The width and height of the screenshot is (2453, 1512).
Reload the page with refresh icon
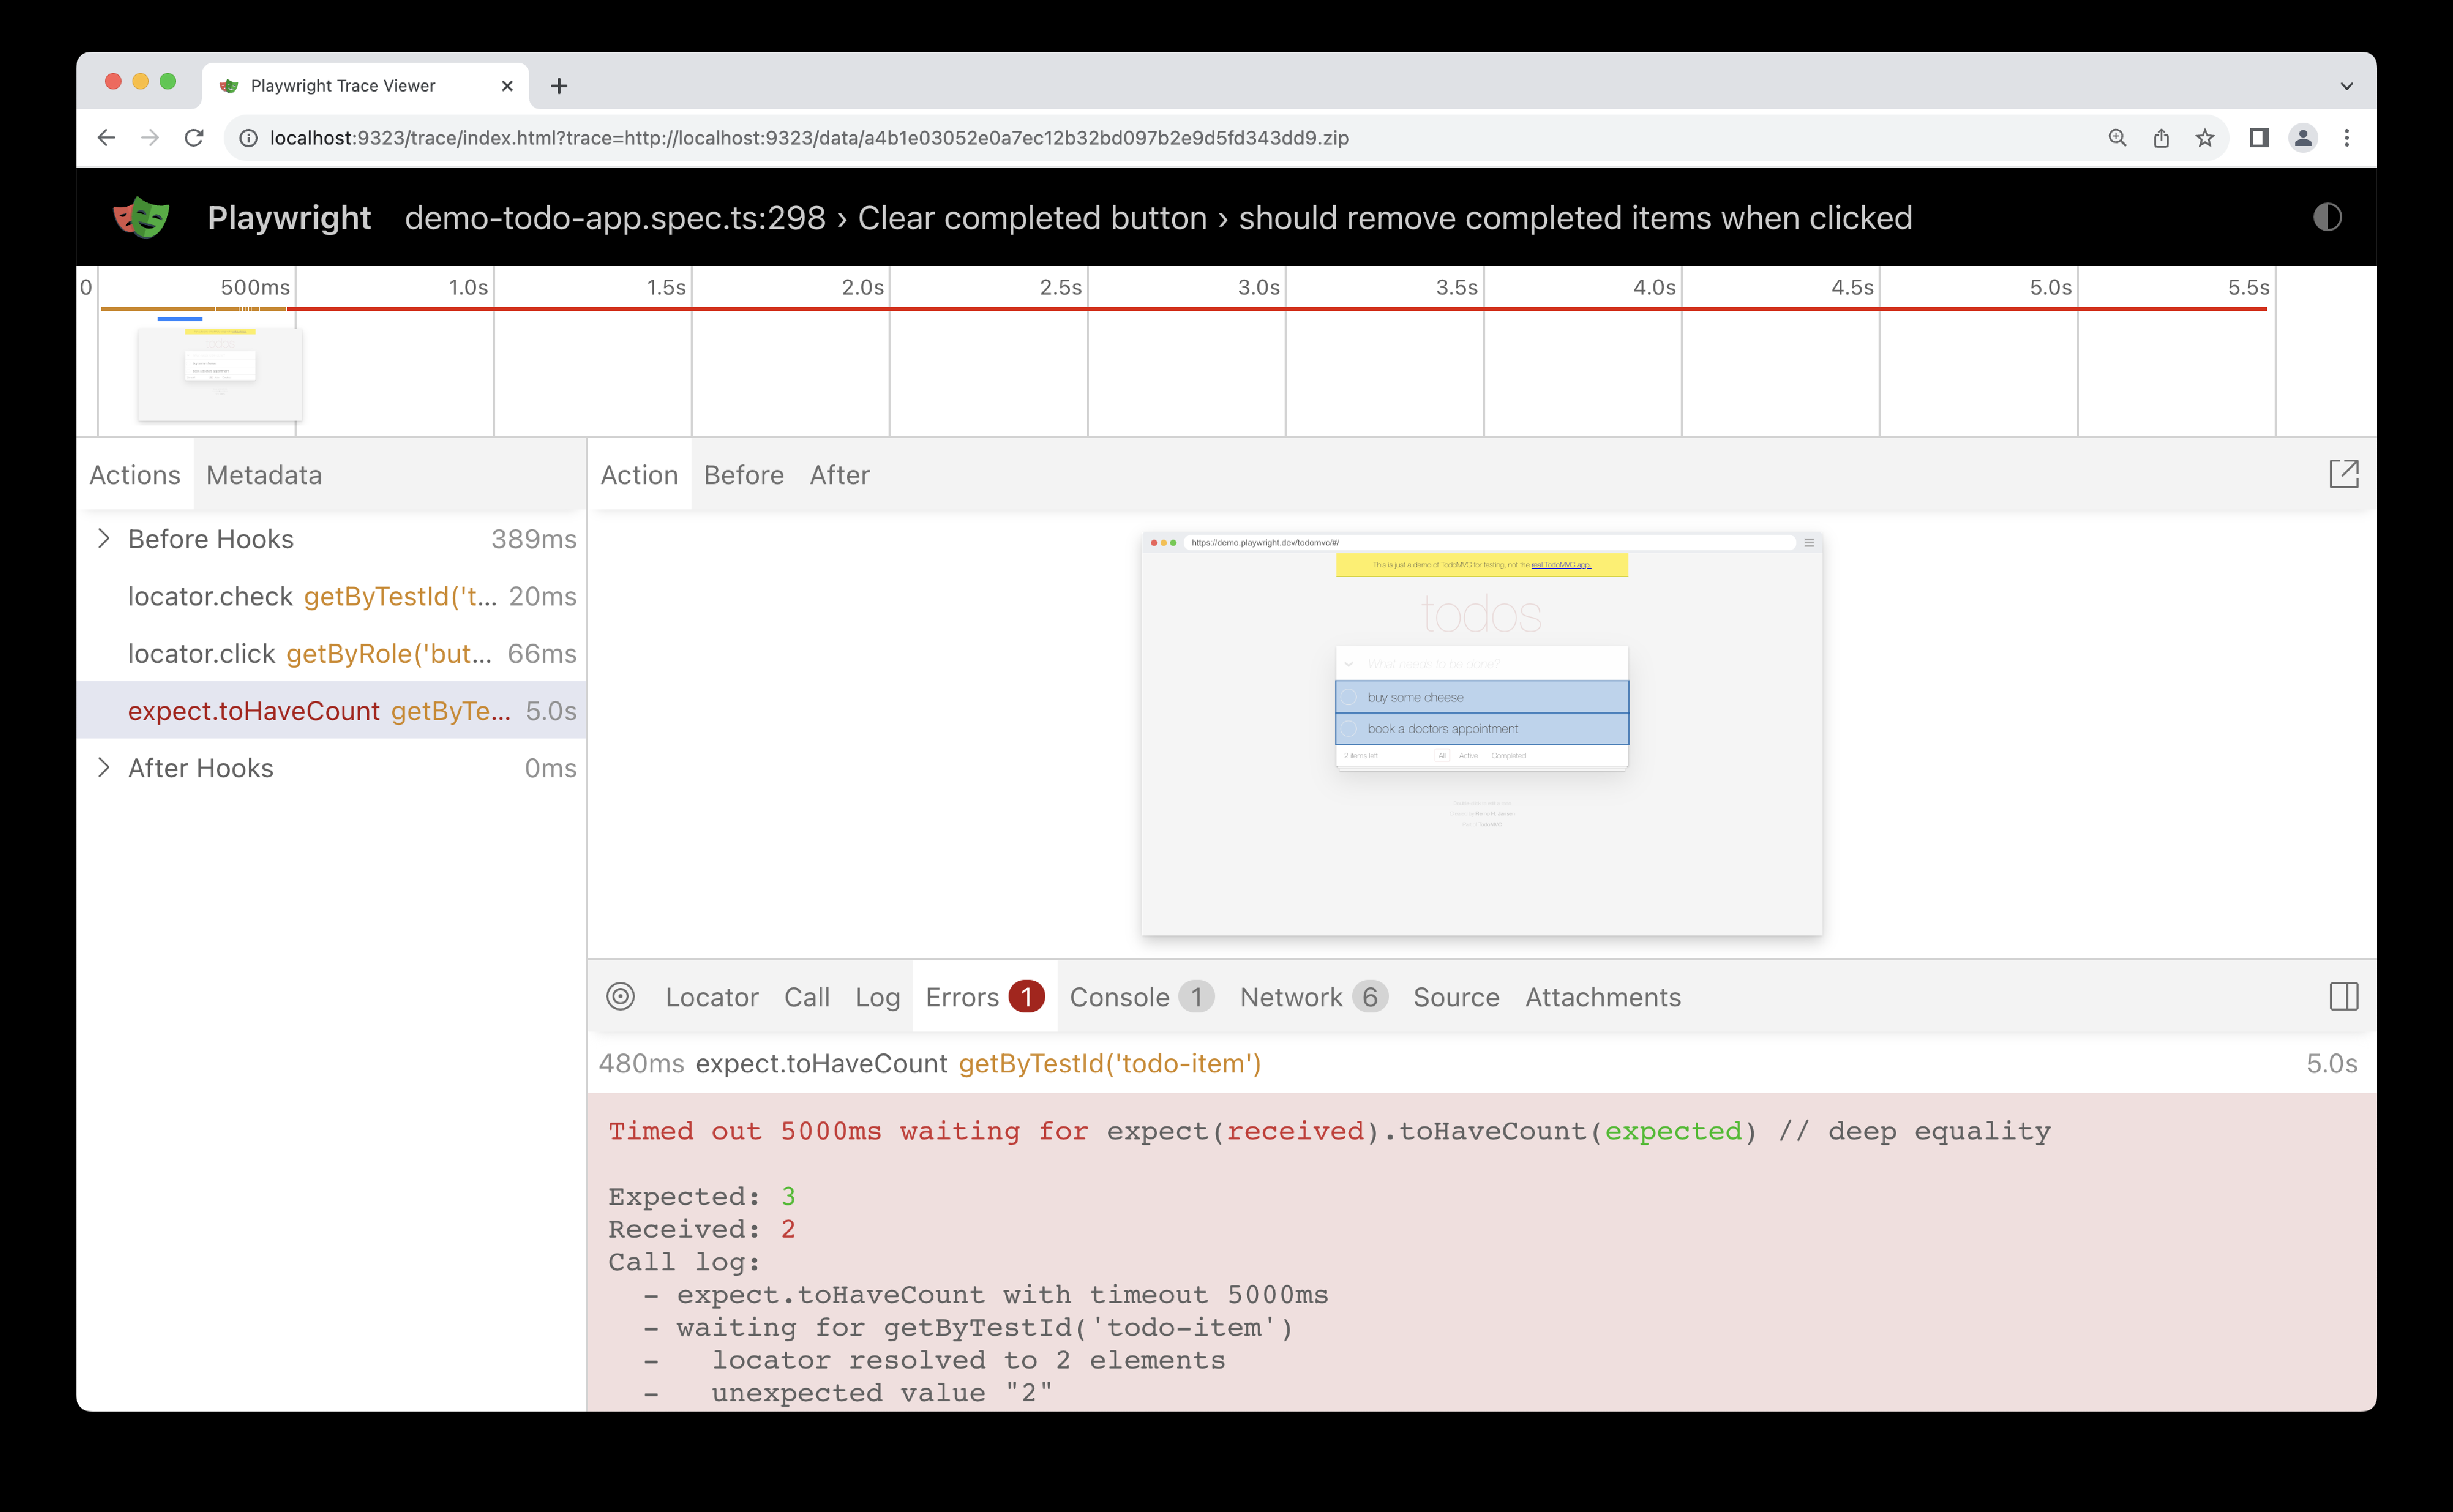coord(194,138)
